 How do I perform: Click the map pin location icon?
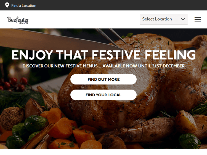coord(7,5)
